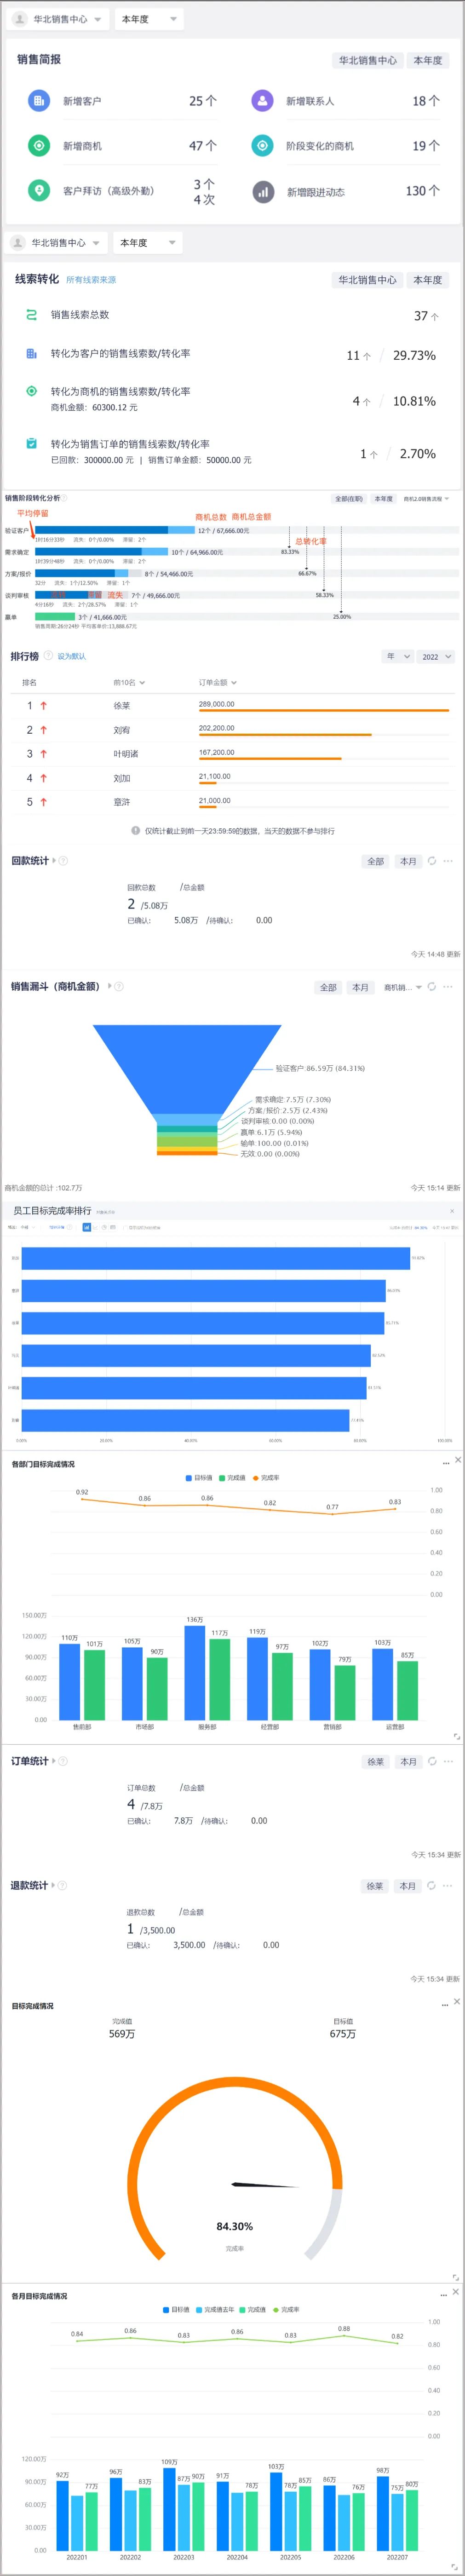Viewport: 465px width, 2576px height.
Task: Click 全部(在职) filter in 销售阶段分析
Action: pos(349,499)
